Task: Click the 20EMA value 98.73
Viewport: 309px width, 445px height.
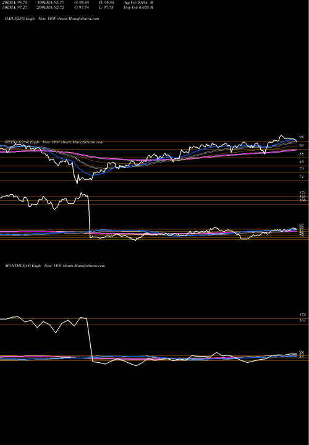Action: click(x=14, y=2)
